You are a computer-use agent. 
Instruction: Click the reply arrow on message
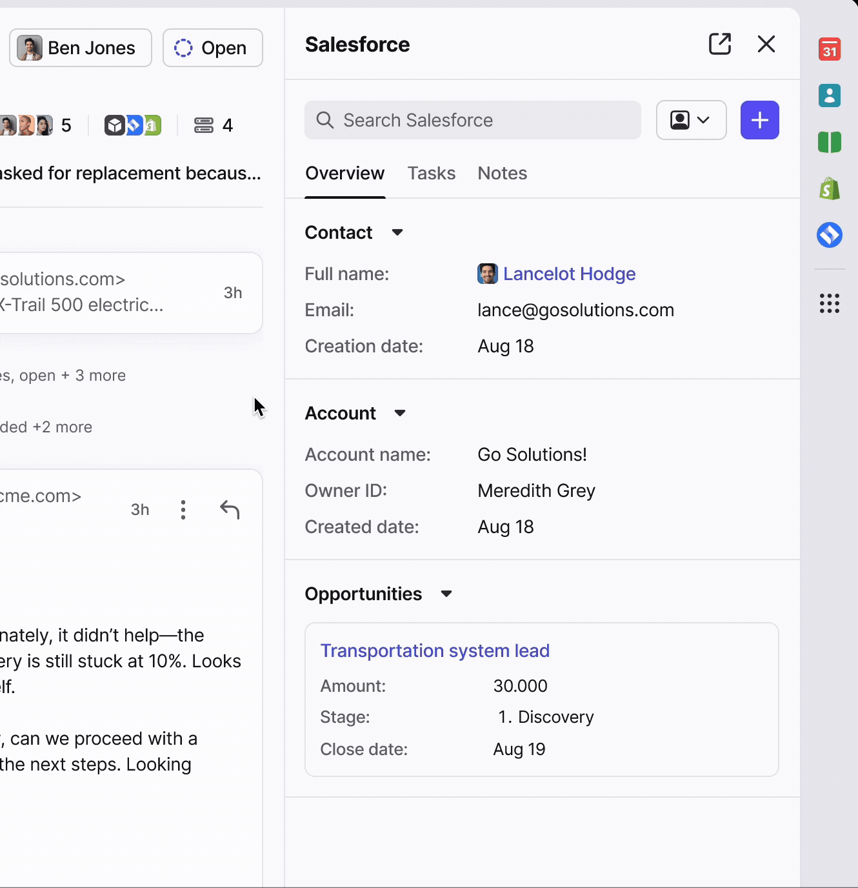pyautogui.click(x=230, y=510)
